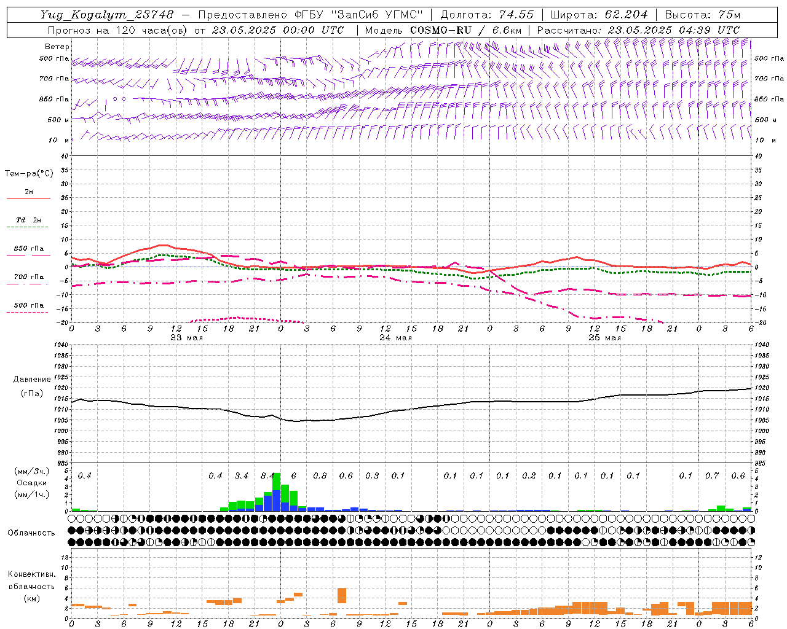The height and width of the screenshot is (629, 787).
Task: Click the 8.4 precipitation total
Action: (267, 476)
